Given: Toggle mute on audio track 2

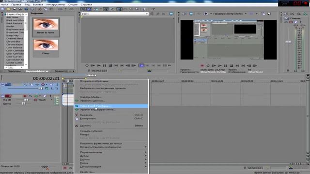Looking at the screenshot, I should click(45, 96).
